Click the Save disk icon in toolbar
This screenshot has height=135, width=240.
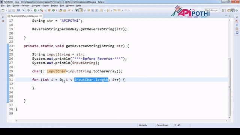tap(10, 10)
